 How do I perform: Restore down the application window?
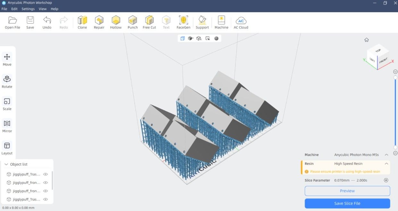[x=385, y=3]
